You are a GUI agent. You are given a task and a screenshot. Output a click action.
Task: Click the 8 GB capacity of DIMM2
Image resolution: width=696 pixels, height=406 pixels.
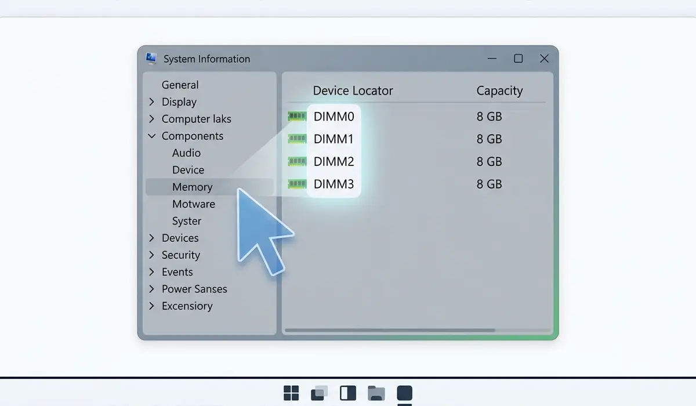(x=489, y=162)
